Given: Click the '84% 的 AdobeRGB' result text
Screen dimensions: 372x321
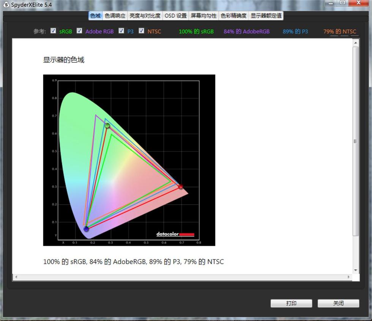Looking at the screenshot, I should tap(246, 32).
